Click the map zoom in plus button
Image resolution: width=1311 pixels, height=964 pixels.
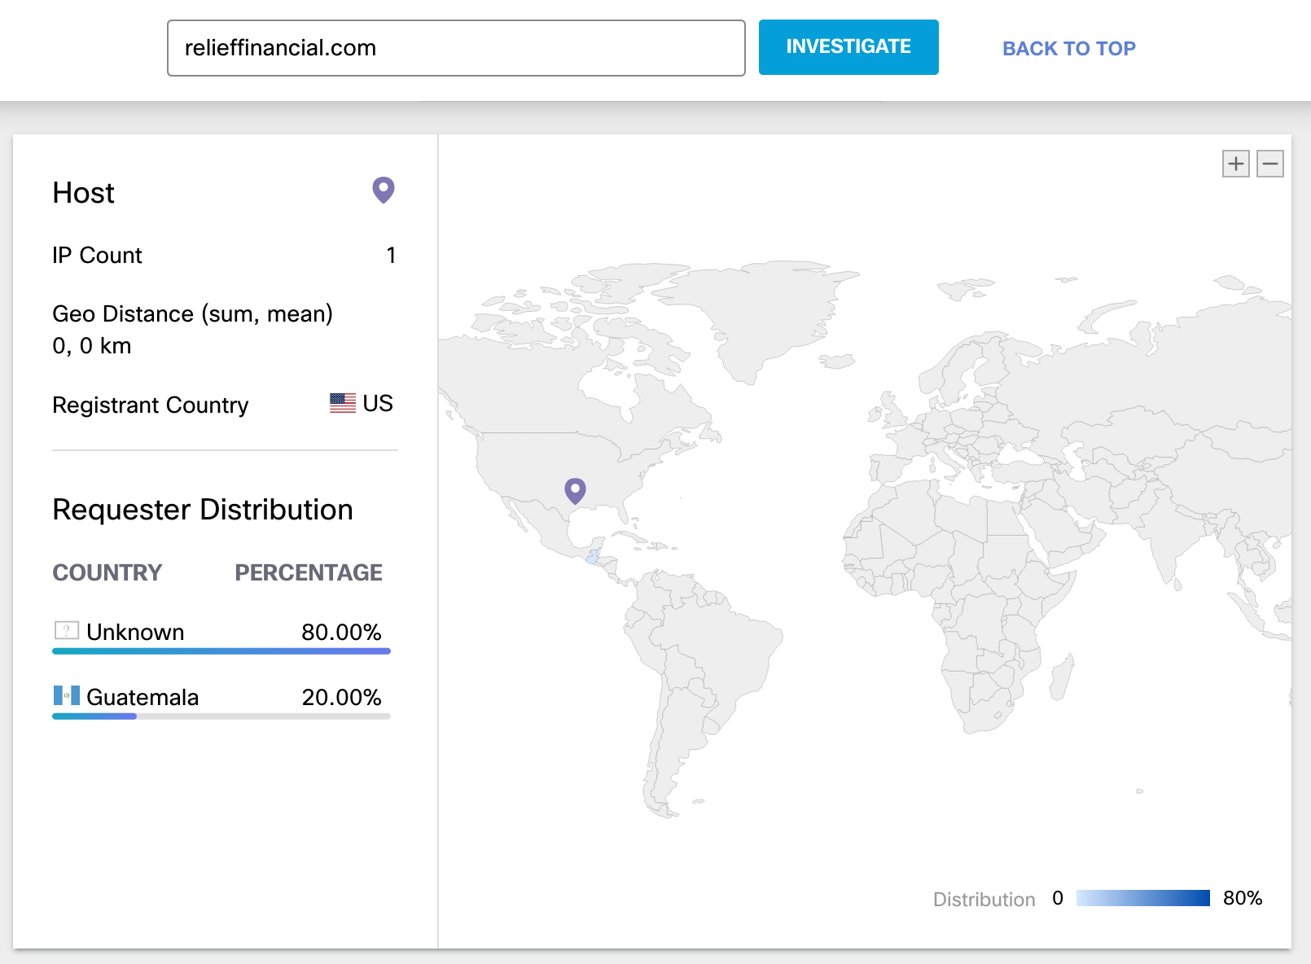1235,164
